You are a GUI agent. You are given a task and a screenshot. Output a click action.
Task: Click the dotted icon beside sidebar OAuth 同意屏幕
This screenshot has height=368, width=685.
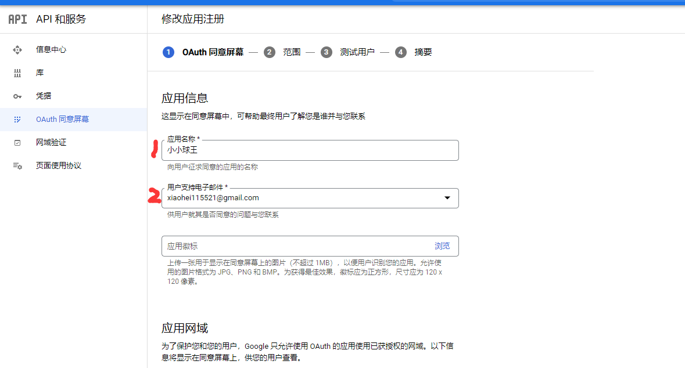[x=17, y=120]
